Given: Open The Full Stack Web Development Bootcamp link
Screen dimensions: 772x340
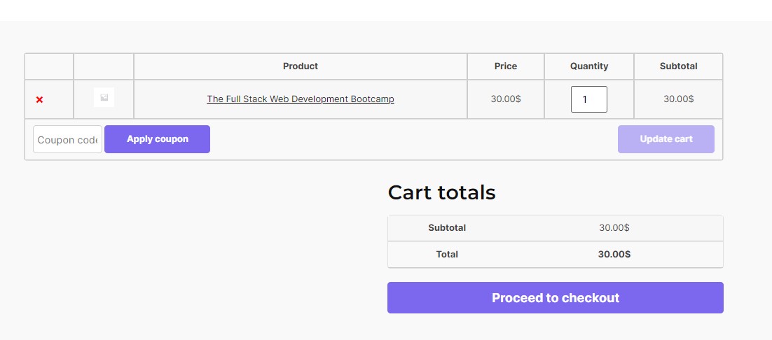Looking at the screenshot, I should (x=301, y=99).
